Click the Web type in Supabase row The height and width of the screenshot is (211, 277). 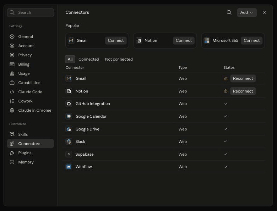click(x=183, y=154)
